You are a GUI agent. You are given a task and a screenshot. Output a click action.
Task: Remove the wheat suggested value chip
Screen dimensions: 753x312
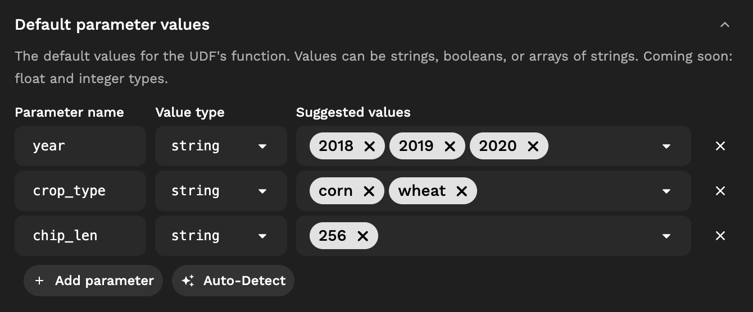coord(461,191)
